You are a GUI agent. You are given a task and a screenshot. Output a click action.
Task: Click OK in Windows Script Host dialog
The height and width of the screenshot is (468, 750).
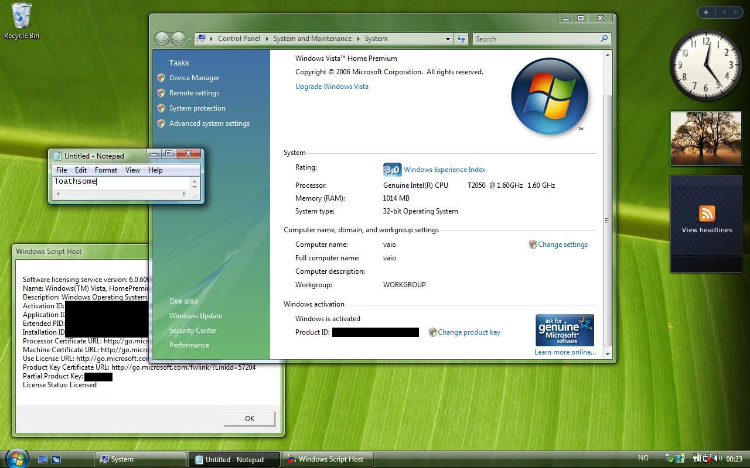tap(250, 418)
